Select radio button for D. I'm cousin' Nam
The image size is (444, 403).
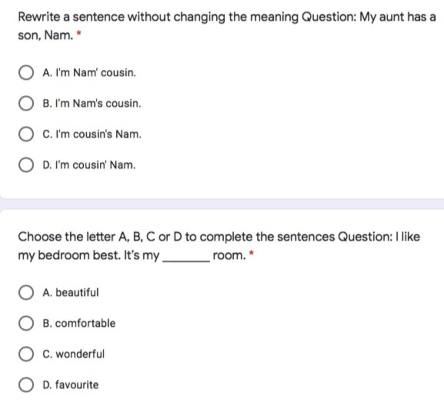(26, 165)
